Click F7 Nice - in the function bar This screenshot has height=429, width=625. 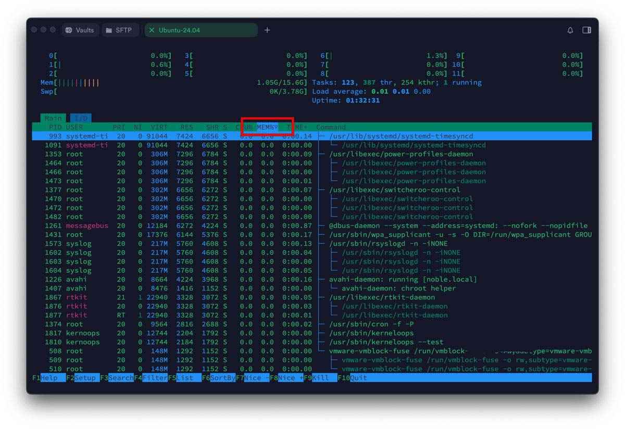[x=253, y=377]
